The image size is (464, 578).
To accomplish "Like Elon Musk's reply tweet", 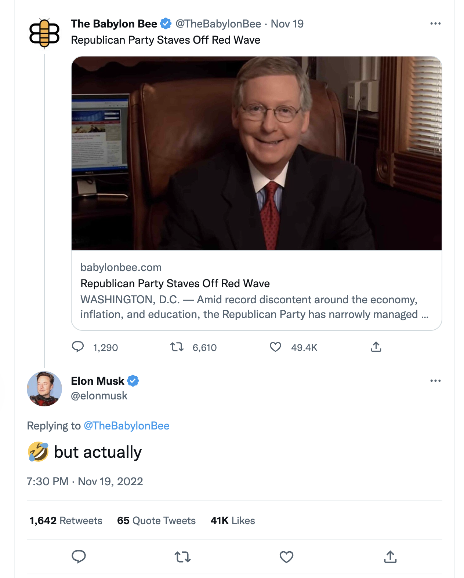I will [286, 557].
